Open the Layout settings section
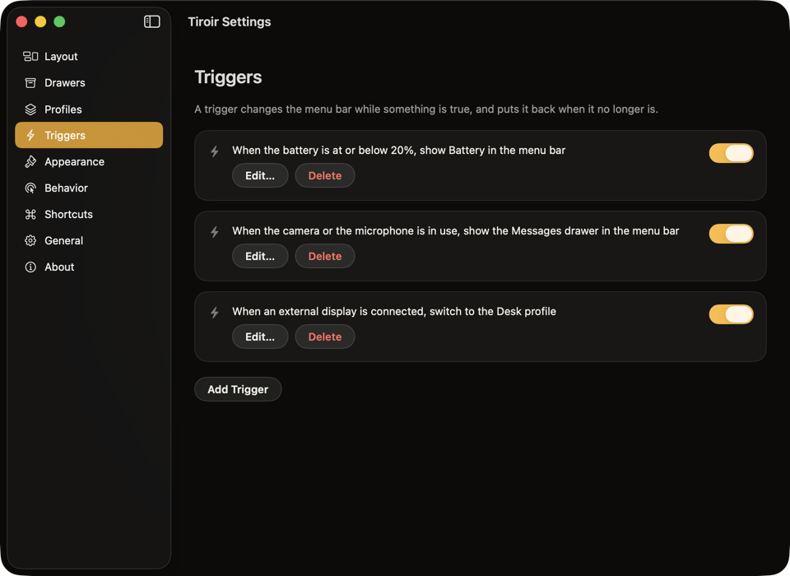 [x=89, y=57]
